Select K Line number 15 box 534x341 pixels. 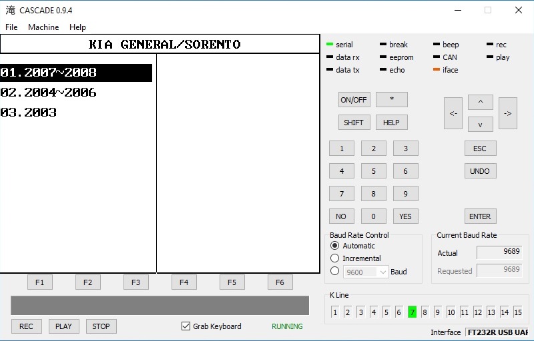pos(517,312)
